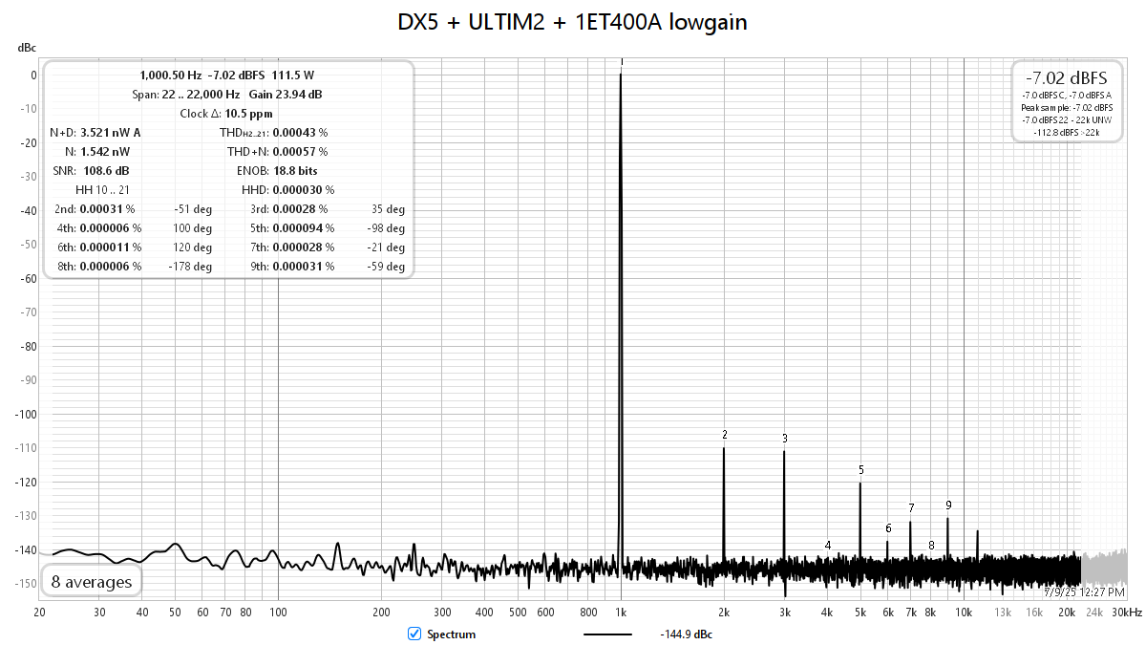
Task: Click the harmonic marker labeled 5
Action: (x=860, y=470)
